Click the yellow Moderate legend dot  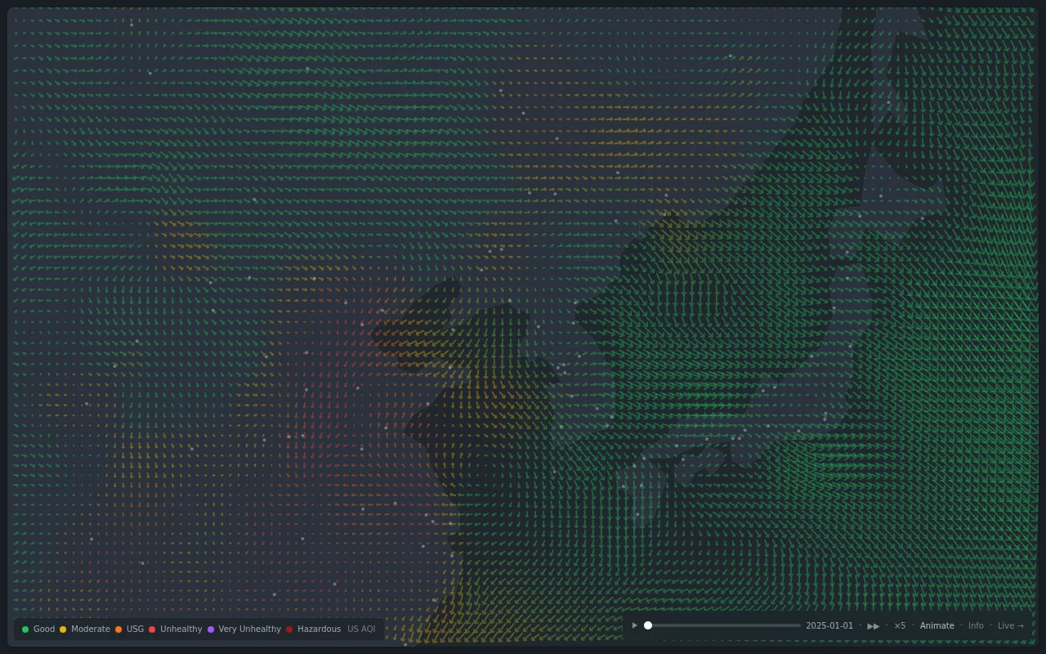pos(63,629)
